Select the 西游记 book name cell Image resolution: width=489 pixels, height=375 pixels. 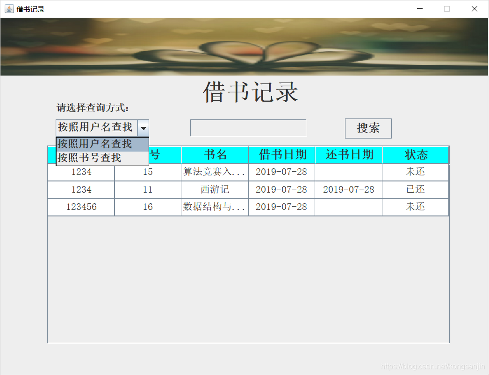[215, 190]
